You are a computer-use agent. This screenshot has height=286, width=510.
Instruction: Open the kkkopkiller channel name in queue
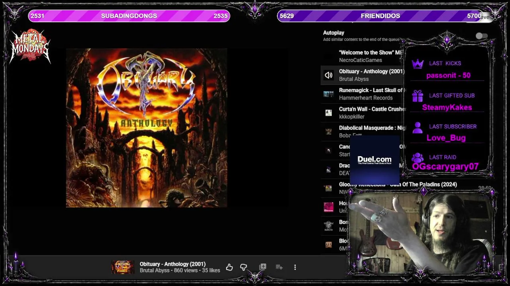pyautogui.click(x=352, y=117)
